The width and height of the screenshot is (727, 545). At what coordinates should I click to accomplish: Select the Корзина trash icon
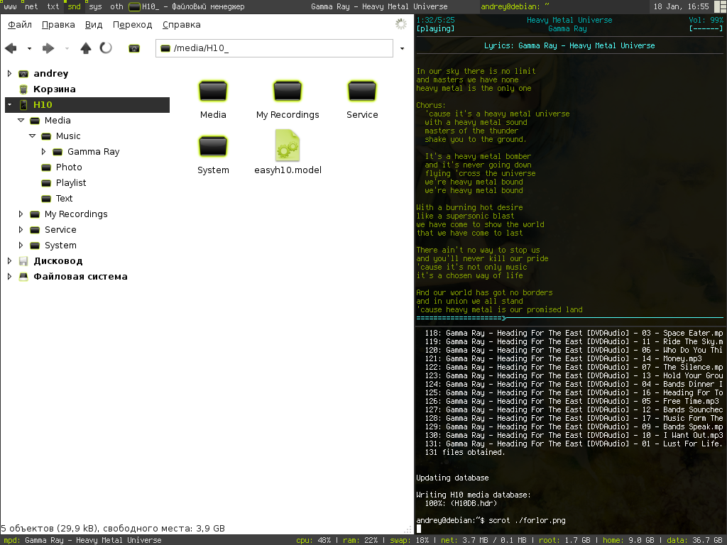(23, 89)
